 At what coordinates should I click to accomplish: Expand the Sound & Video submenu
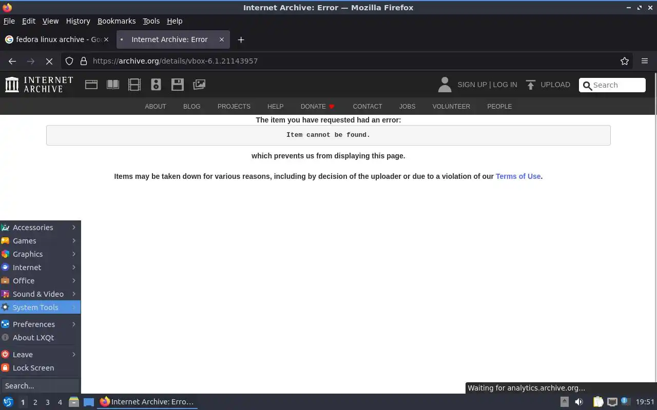(41, 294)
